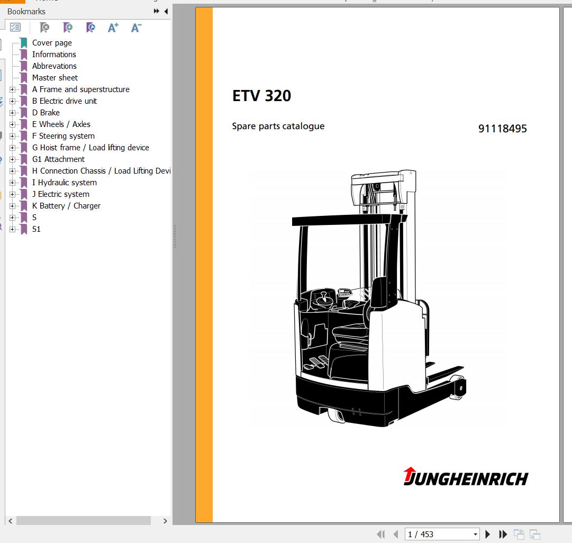Screen dimensions: 572x543
Task: Click the add new bookmark icon
Action: pos(68,28)
